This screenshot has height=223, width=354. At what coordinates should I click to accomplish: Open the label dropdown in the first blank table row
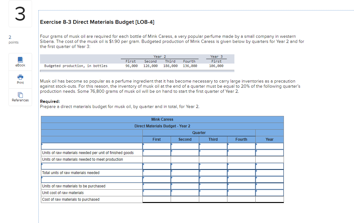[92, 146]
